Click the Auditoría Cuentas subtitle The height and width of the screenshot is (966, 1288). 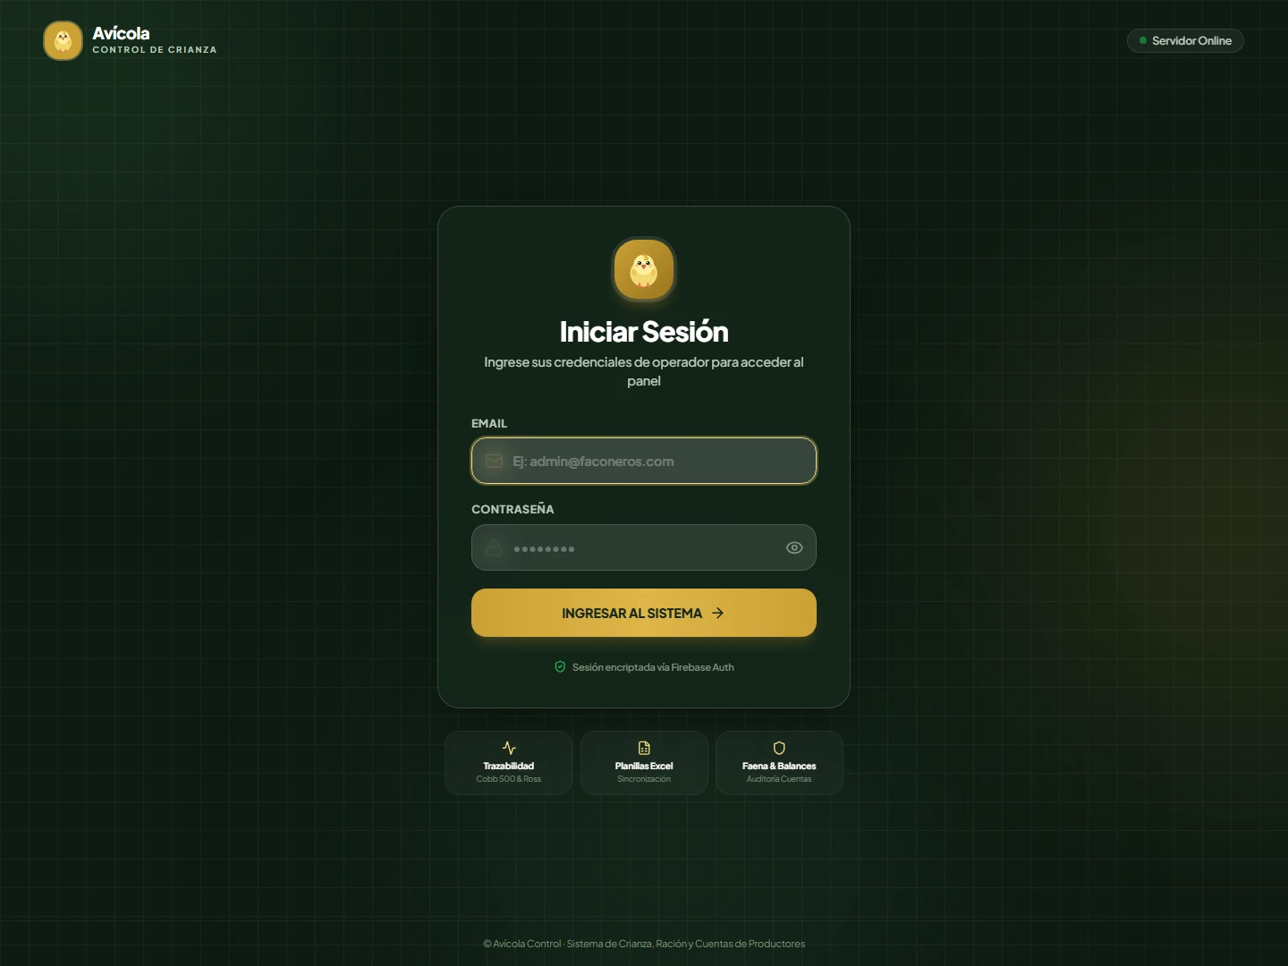pyautogui.click(x=779, y=779)
